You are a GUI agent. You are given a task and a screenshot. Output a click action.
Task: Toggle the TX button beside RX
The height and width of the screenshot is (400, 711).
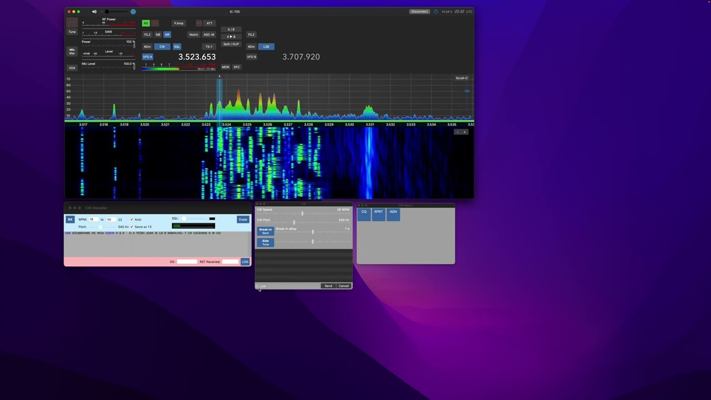pyautogui.click(x=155, y=23)
